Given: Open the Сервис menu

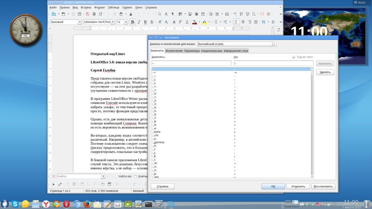Looking at the screenshot, I should (127, 7).
